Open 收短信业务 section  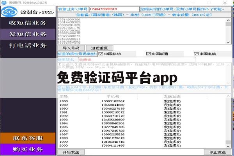pos(28,23)
